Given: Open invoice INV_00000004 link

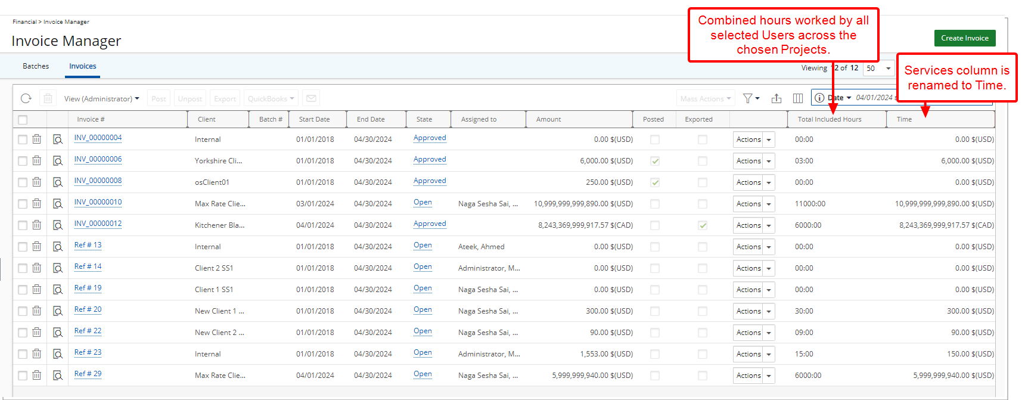Looking at the screenshot, I should point(98,138).
